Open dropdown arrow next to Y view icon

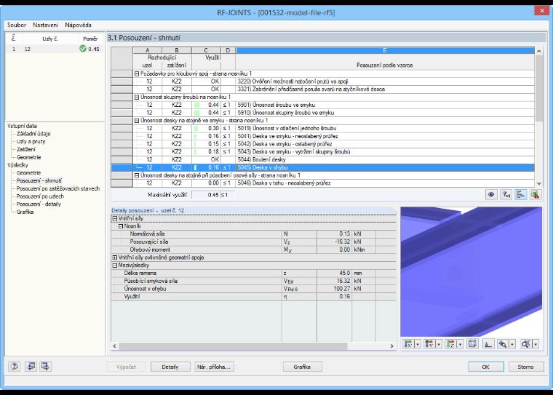pos(439,344)
